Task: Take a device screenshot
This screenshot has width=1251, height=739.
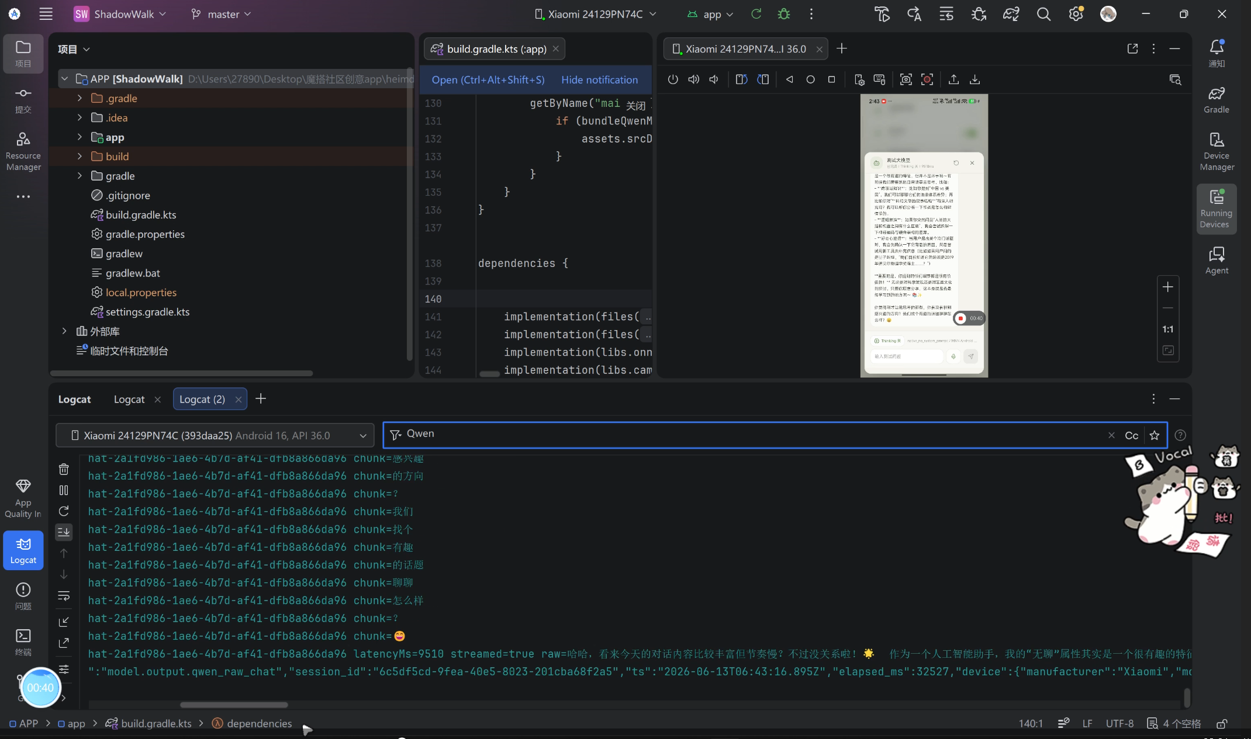Action: [906, 79]
